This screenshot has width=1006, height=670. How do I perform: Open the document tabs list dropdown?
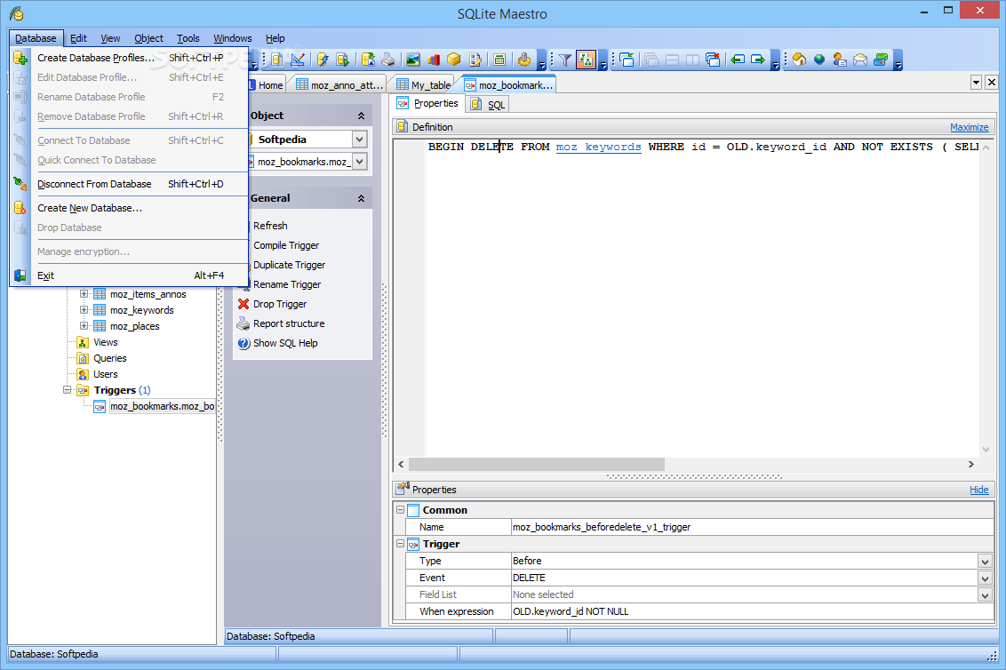(976, 82)
